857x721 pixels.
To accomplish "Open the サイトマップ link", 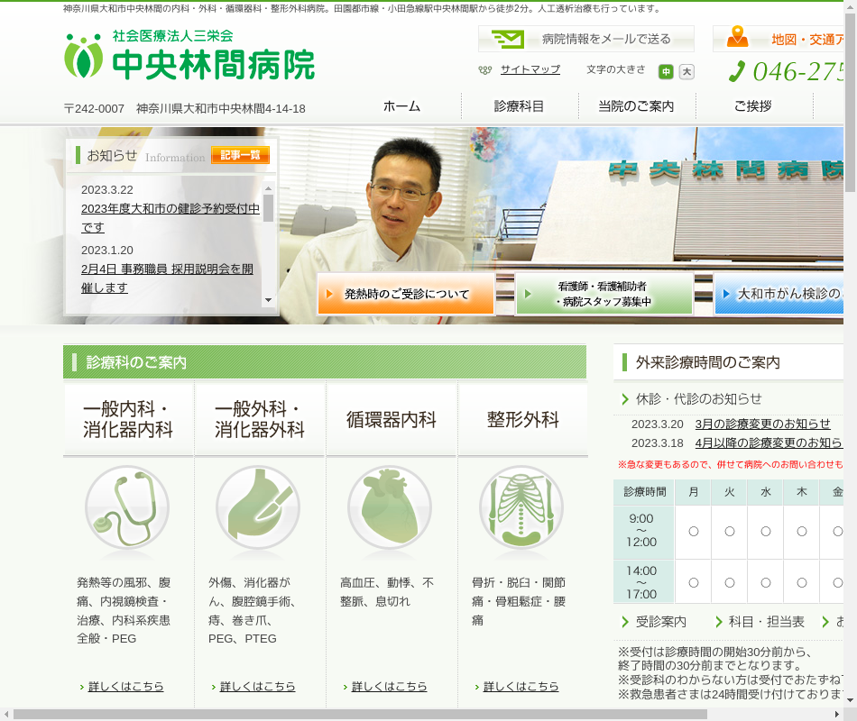I will pos(530,69).
